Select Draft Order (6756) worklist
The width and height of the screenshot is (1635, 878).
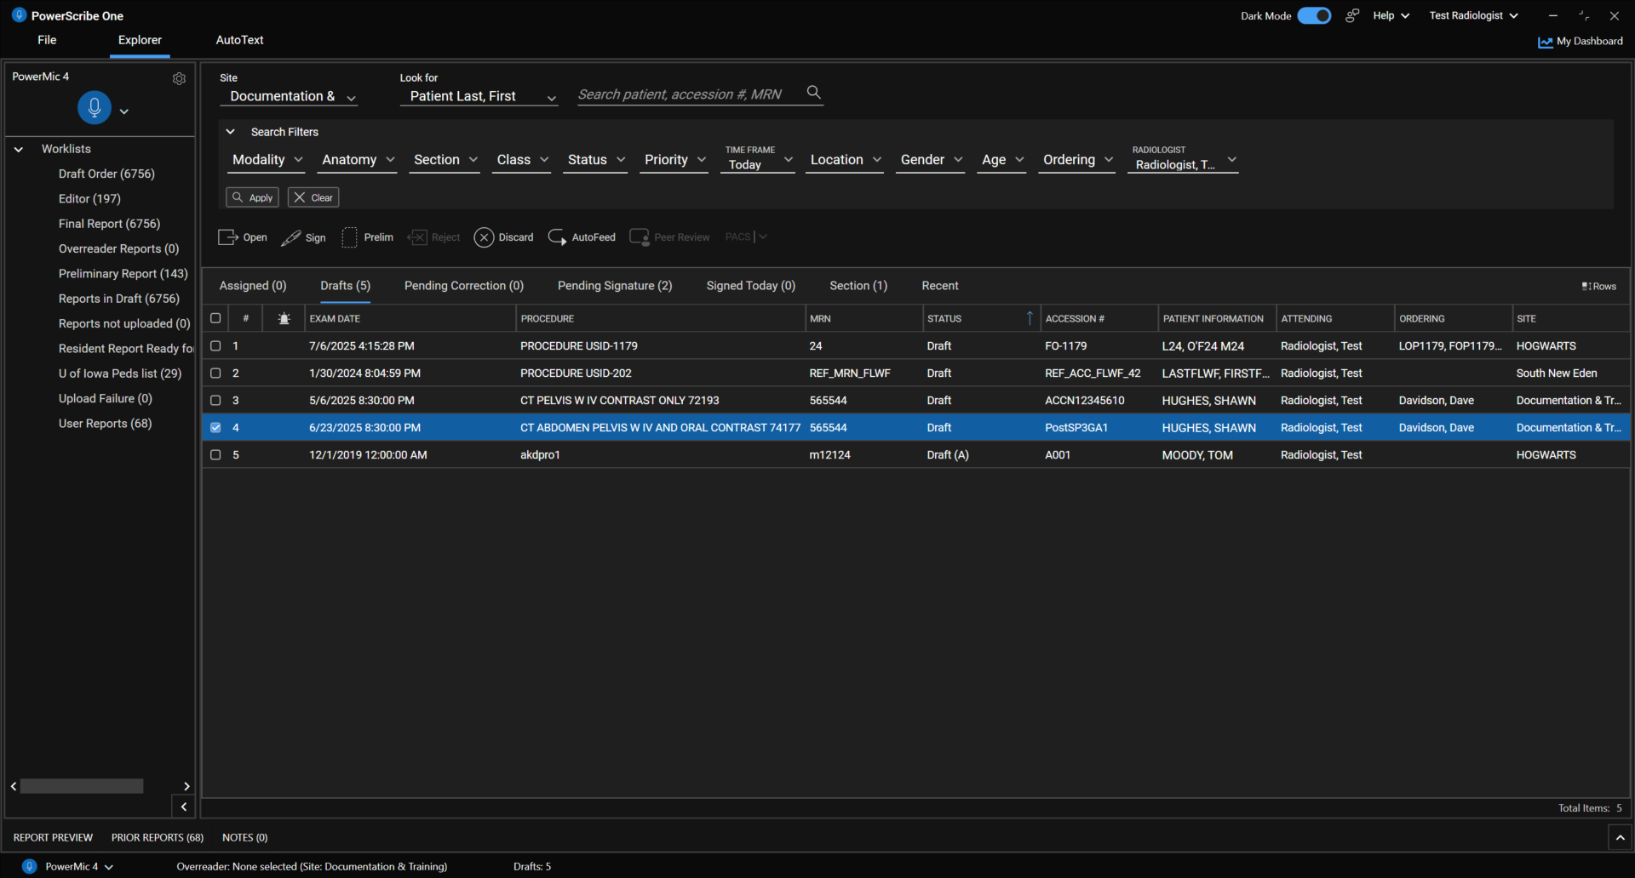pos(106,174)
